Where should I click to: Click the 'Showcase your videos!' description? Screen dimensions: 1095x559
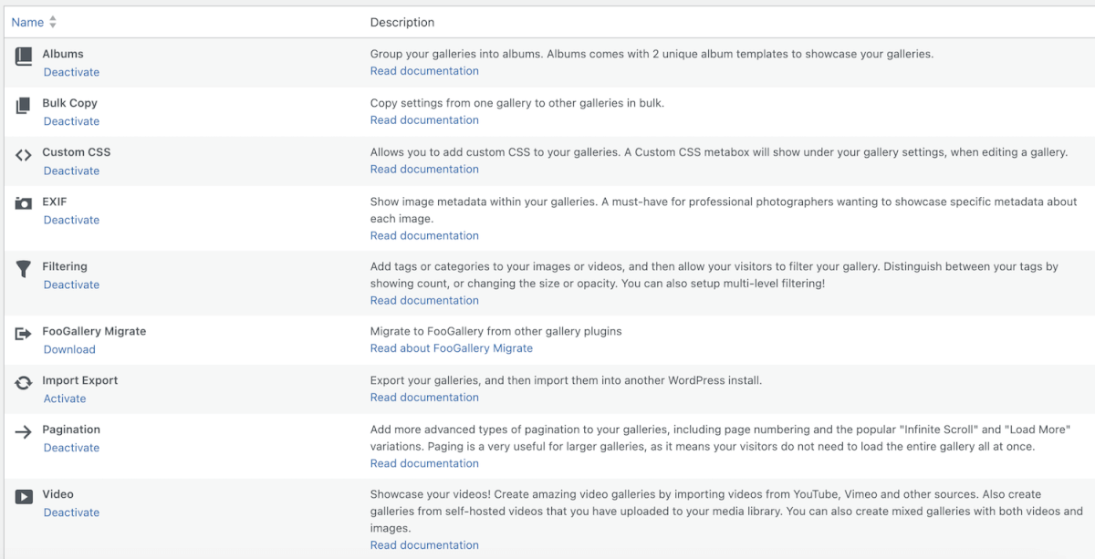click(x=726, y=512)
